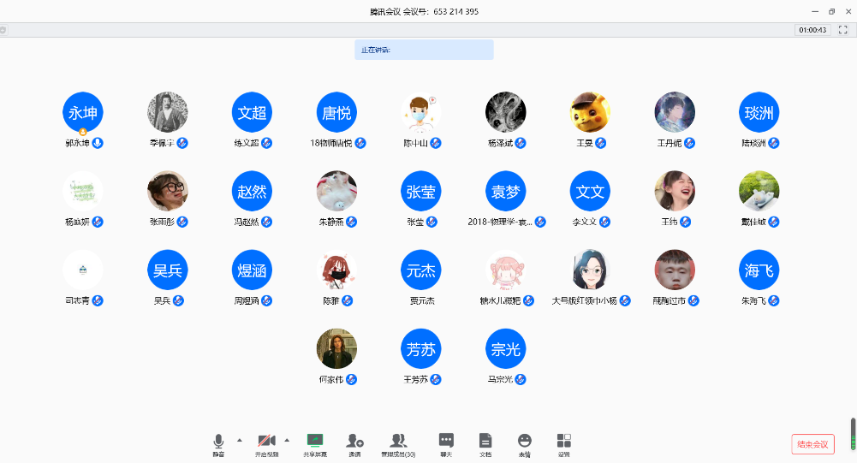Click the 正在讲话 speaking indicator bar

(424, 50)
